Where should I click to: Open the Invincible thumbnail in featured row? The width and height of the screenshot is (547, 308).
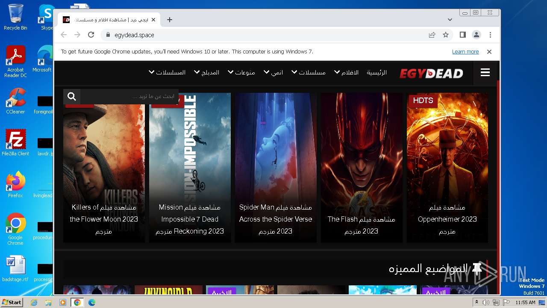pyautogui.click(x=168, y=290)
